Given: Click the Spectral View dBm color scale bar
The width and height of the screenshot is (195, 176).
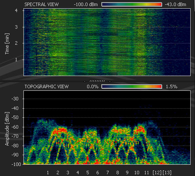Looking at the screenshot, I should (x=132, y=4).
